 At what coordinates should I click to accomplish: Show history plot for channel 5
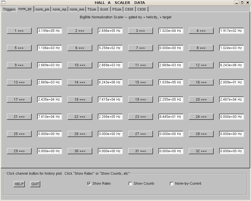click(19, 48)
